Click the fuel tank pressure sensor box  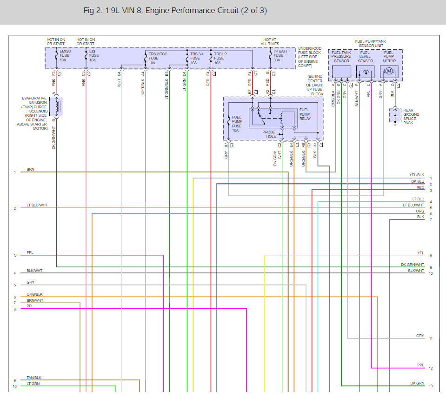341,72
